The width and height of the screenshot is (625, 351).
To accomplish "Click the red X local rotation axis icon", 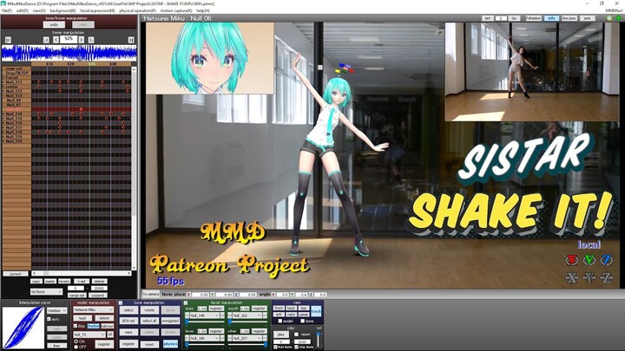I will coord(571,260).
